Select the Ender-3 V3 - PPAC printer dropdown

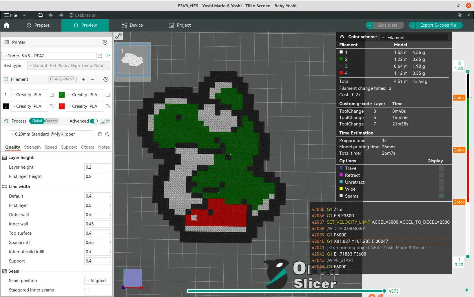point(49,56)
